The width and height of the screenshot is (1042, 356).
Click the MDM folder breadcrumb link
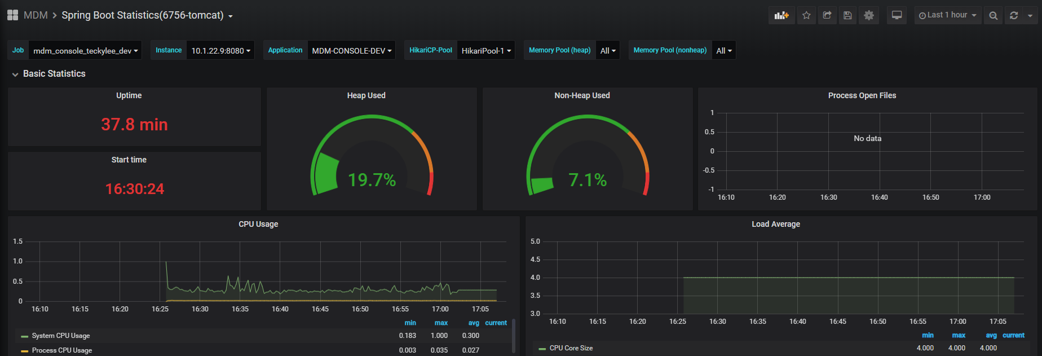click(36, 15)
